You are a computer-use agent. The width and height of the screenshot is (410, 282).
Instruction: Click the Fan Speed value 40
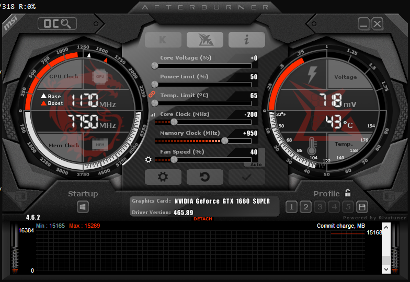254,152
